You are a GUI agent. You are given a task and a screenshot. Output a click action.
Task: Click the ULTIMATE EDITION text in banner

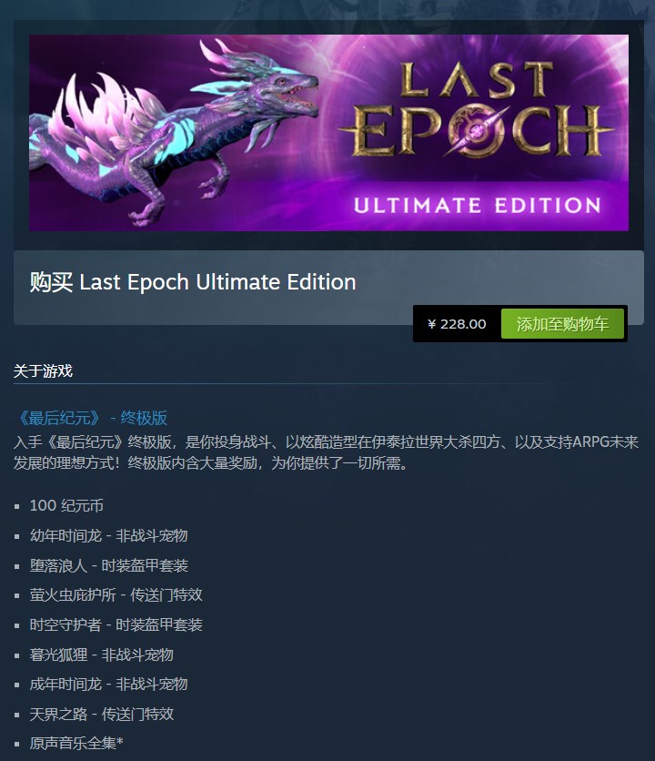click(478, 206)
